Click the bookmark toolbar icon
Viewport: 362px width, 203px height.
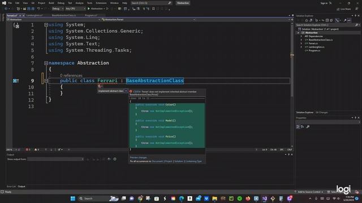tap(153, 9)
